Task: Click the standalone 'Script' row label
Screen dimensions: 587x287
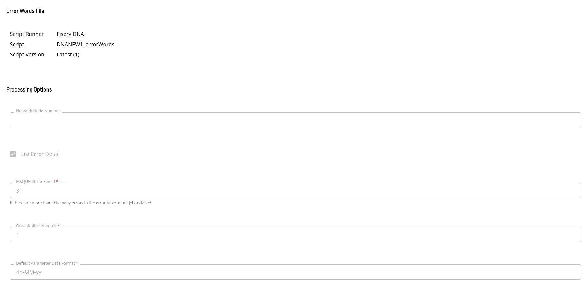Action: pyautogui.click(x=17, y=45)
